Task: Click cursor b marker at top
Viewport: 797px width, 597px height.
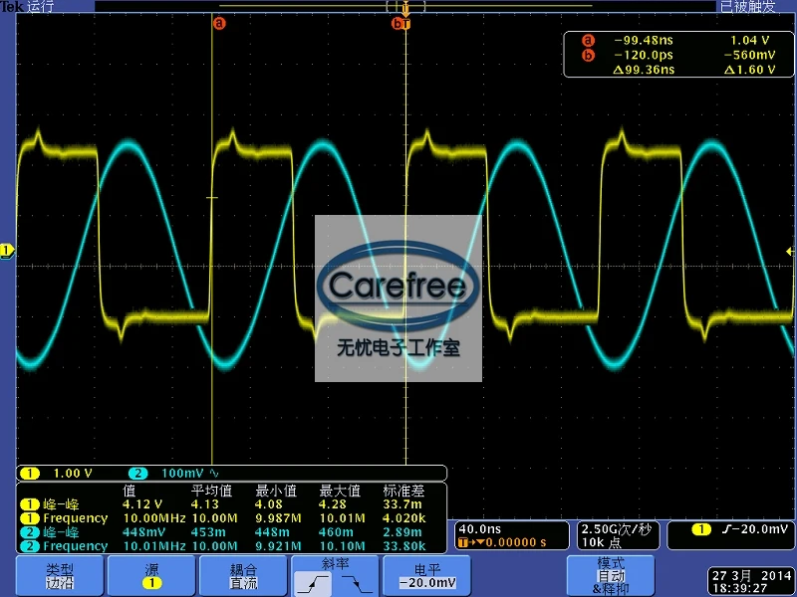Action: tap(397, 23)
